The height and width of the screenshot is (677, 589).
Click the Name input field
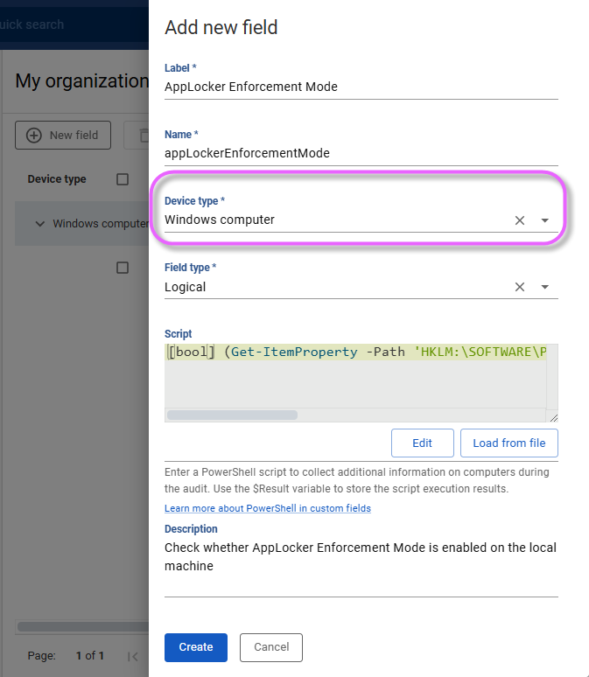point(361,153)
